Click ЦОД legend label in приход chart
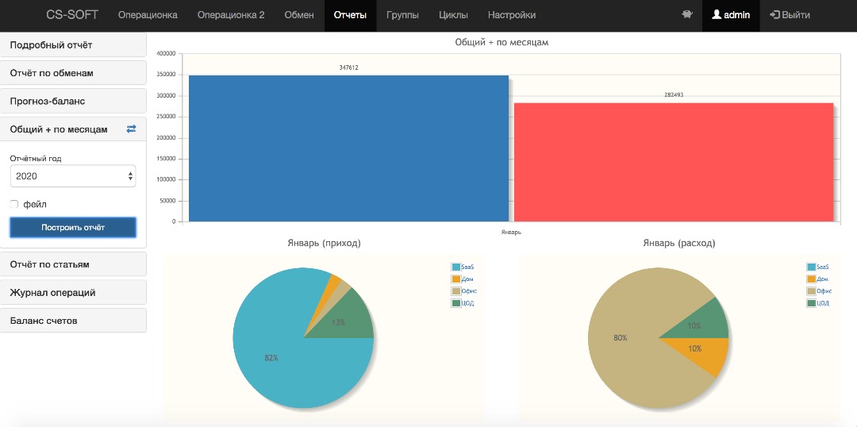Image resolution: width=857 pixels, height=427 pixels. click(467, 303)
